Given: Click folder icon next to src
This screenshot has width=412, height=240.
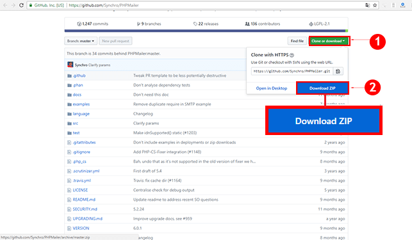Looking at the screenshot, I should pos(69,124).
